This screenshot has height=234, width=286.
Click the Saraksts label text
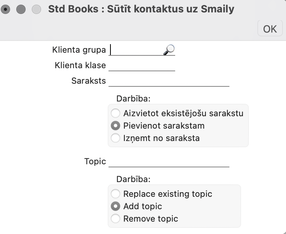(88, 81)
